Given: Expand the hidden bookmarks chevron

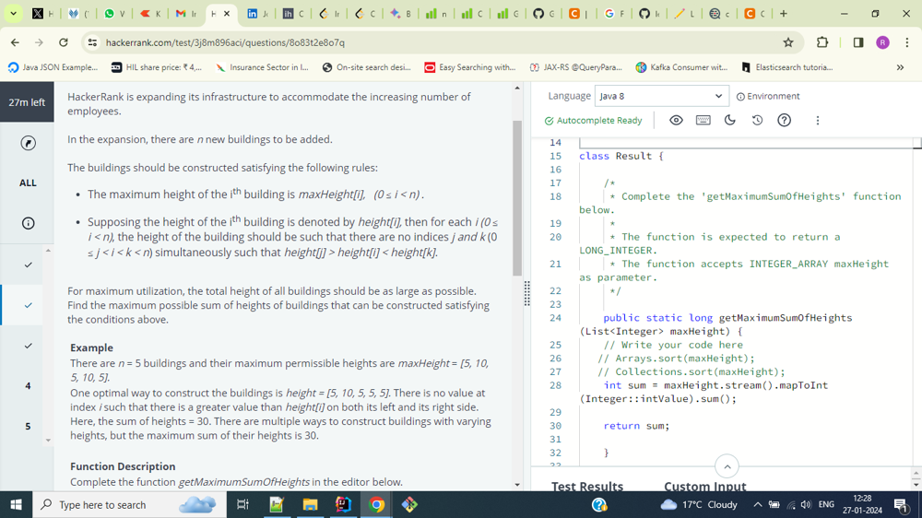Looking at the screenshot, I should [900, 67].
